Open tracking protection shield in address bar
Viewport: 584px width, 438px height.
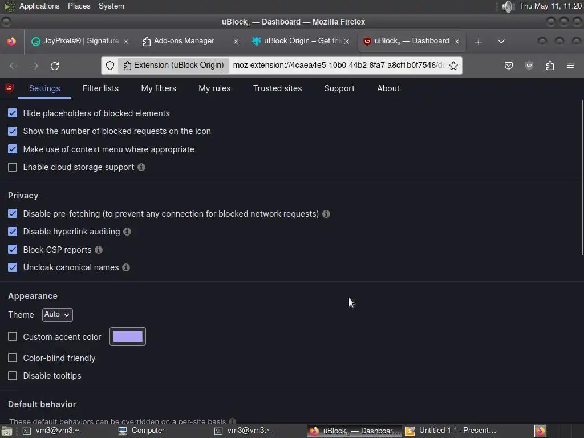(110, 66)
